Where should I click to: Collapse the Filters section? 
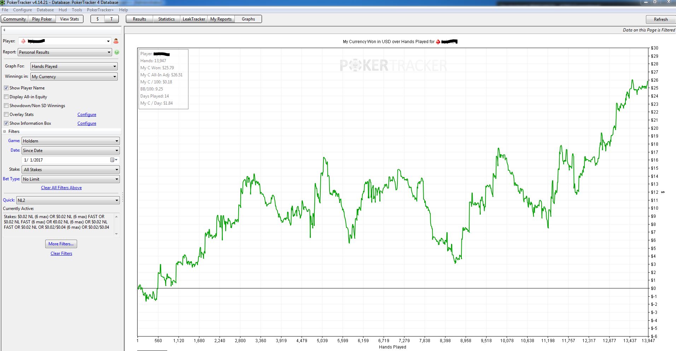tap(5, 131)
